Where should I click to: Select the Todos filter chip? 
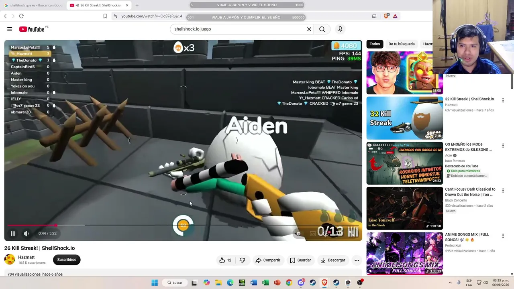click(x=375, y=44)
